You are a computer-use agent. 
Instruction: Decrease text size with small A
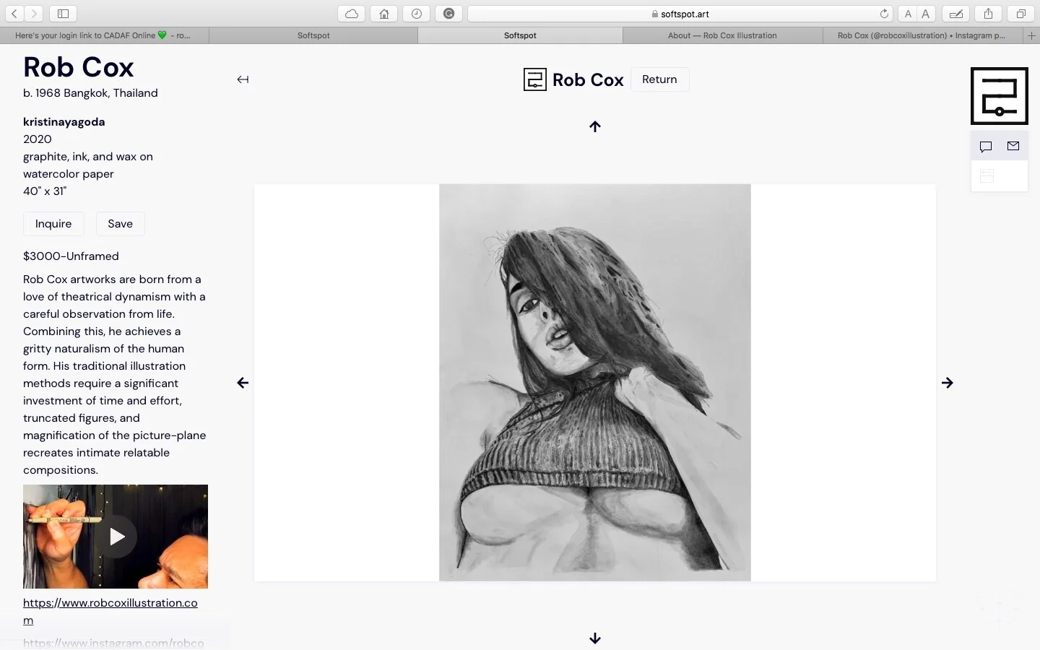(908, 13)
